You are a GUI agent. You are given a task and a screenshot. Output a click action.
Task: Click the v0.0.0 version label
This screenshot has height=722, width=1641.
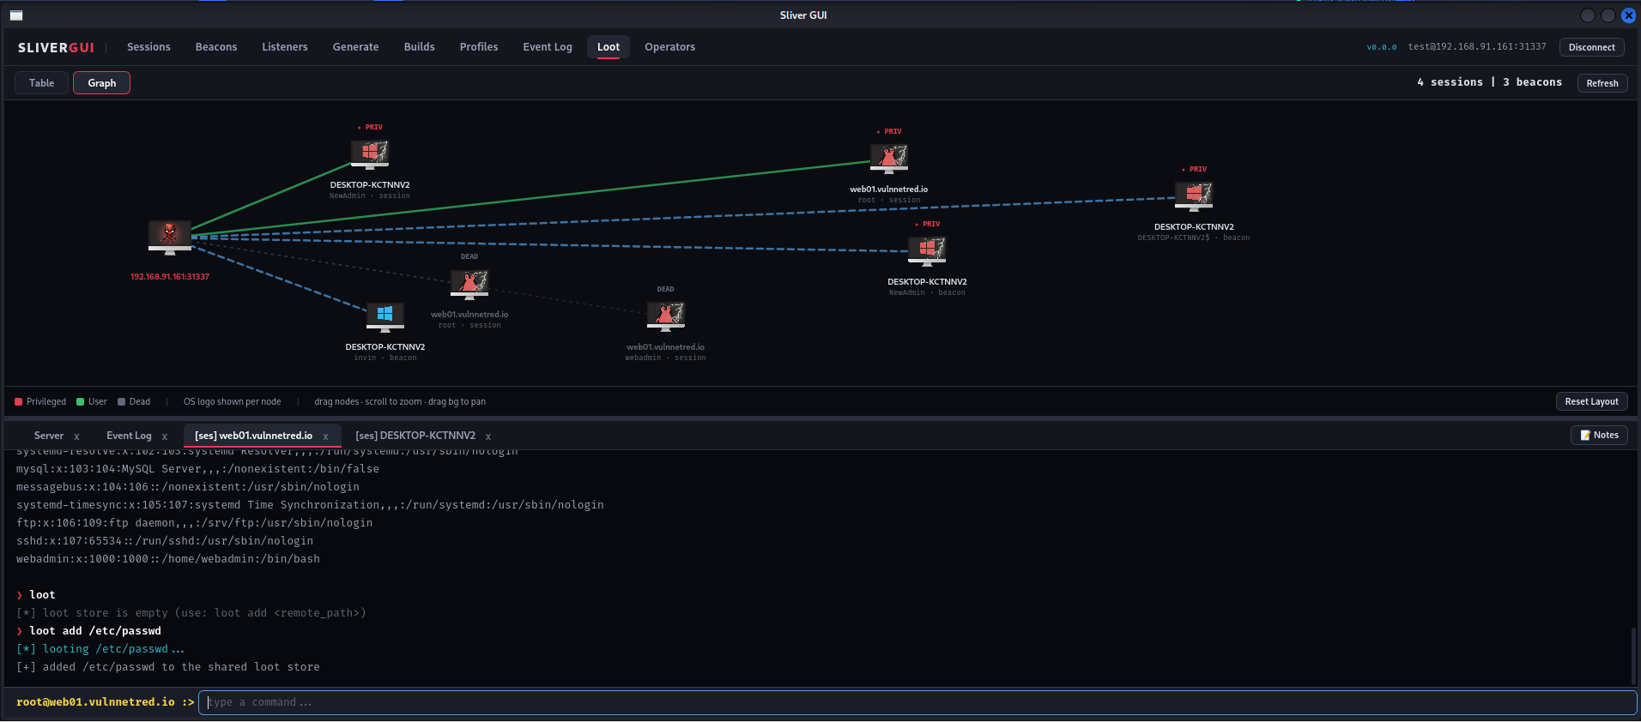pyautogui.click(x=1382, y=47)
